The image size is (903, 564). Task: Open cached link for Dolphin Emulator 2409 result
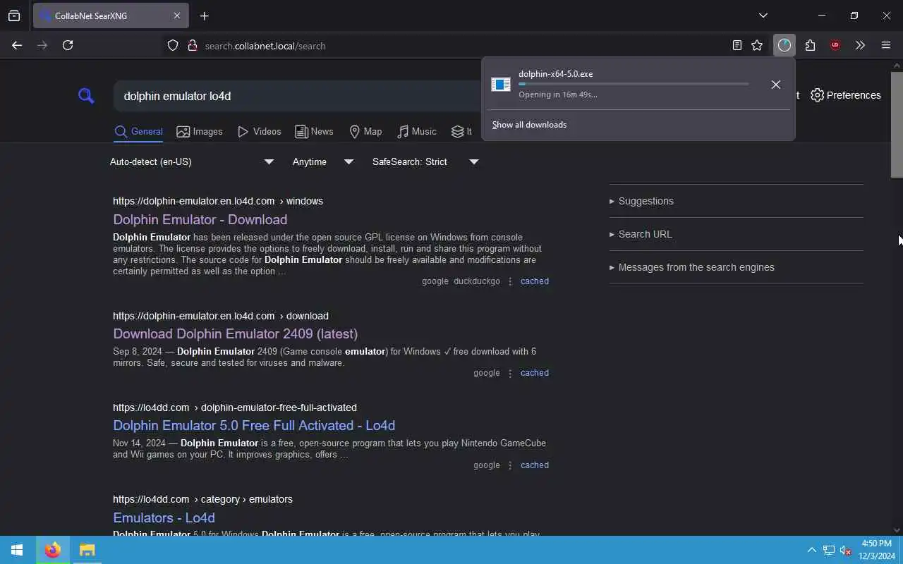tap(534, 373)
